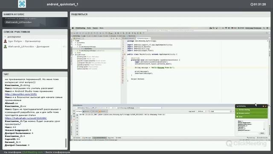Open the devcolibri.com/2151 link in chat
This screenshot has width=273, height=154.
[x=21, y=94]
